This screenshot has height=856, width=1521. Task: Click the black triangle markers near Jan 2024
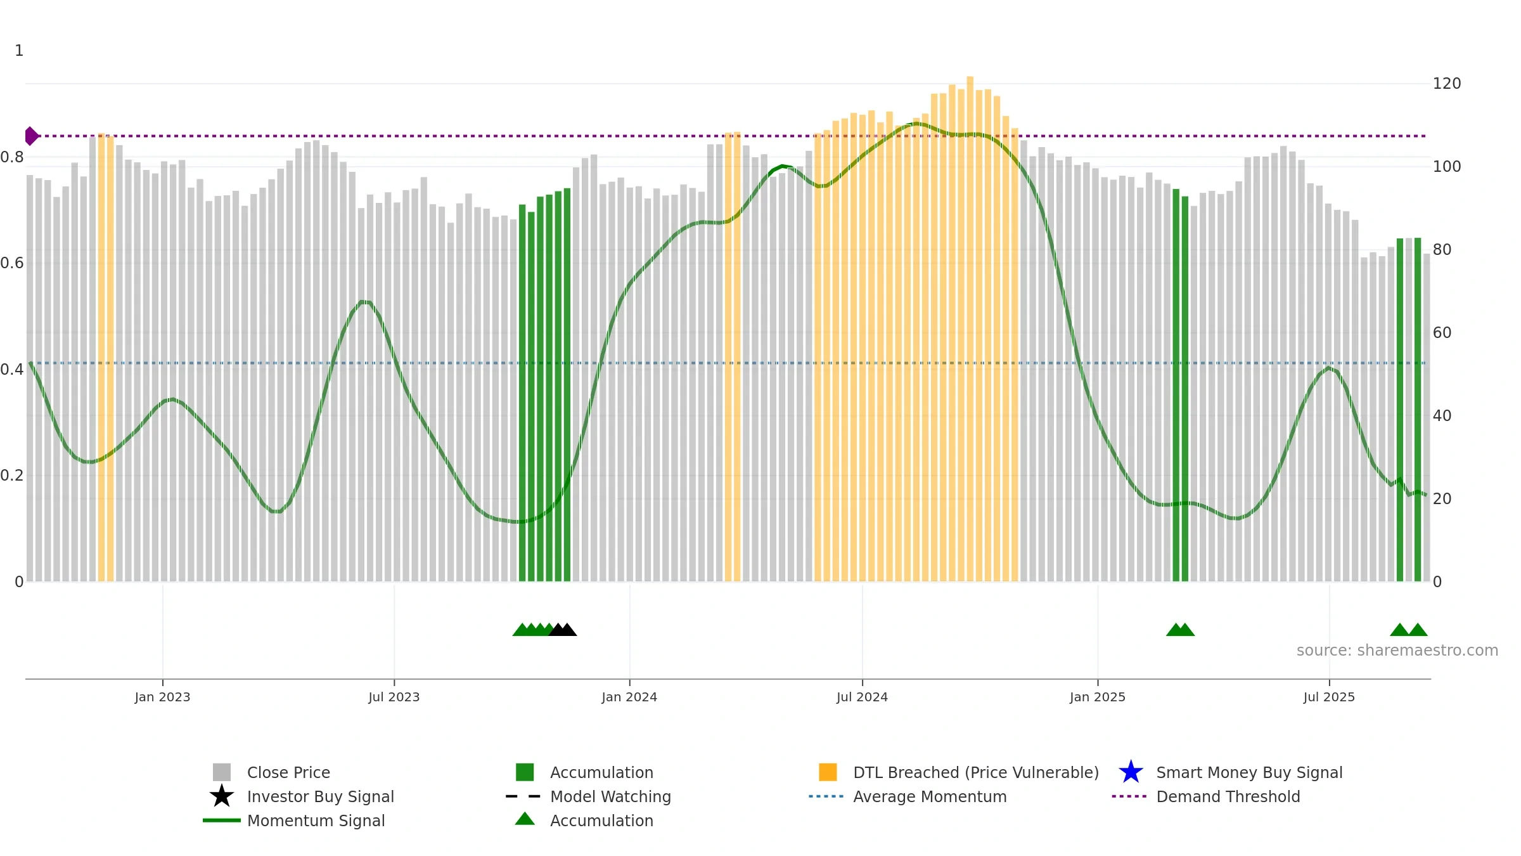coord(563,630)
